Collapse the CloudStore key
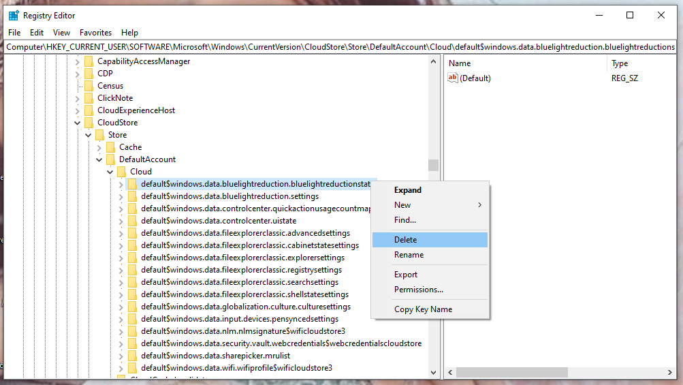683x385 pixels. point(78,123)
